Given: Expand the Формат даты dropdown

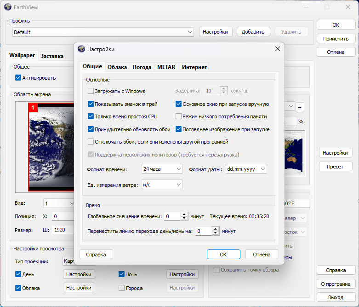Looking at the screenshot, I should tap(246, 169).
